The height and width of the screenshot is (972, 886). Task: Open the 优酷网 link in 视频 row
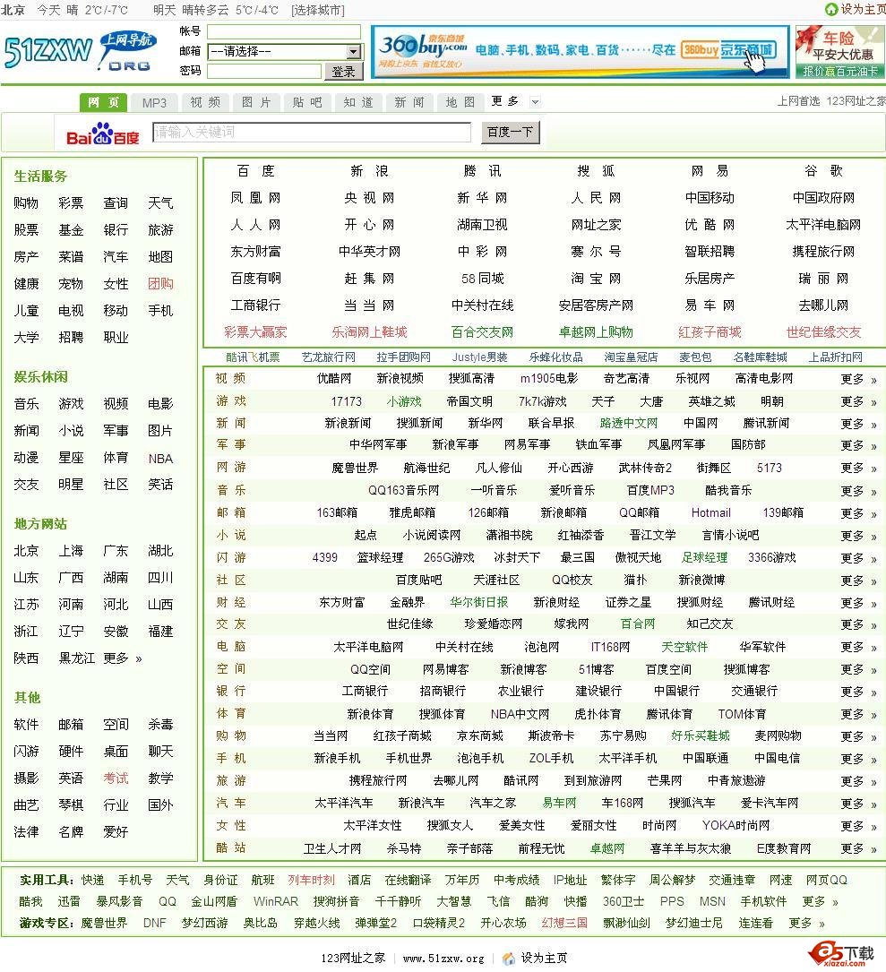click(x=334, y=379)
